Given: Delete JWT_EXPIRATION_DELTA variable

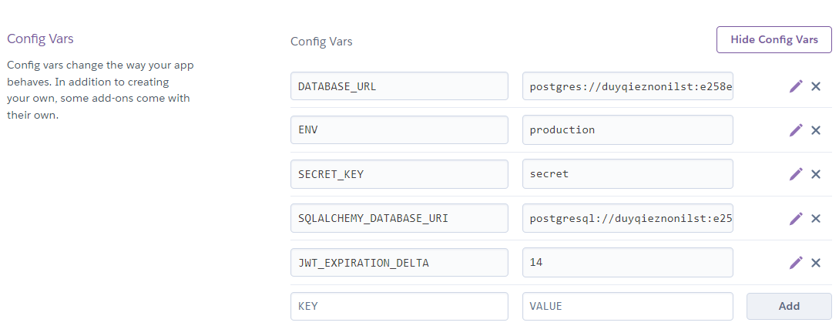Looking at the screenshot, I should coord(816,263).
